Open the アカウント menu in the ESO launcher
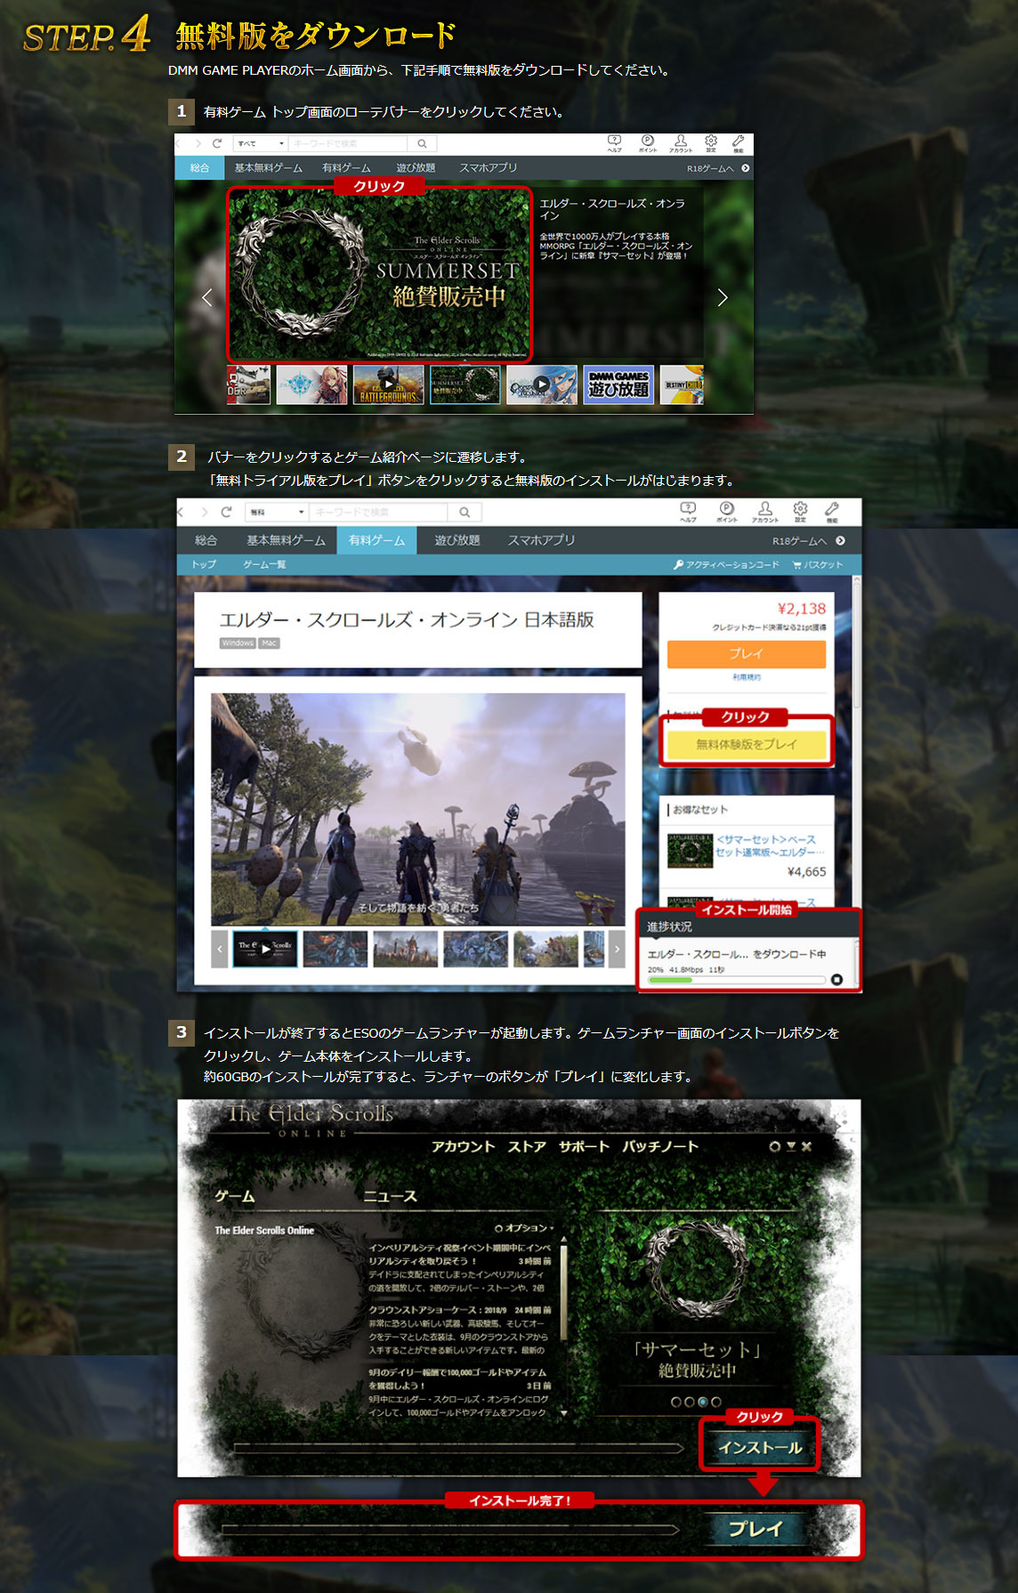This screenshot has width=1018, height=1593. tap(463, 1146)
